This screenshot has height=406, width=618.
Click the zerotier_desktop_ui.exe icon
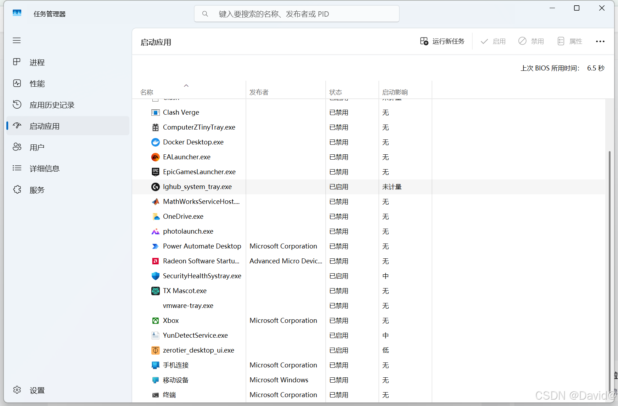155,350
